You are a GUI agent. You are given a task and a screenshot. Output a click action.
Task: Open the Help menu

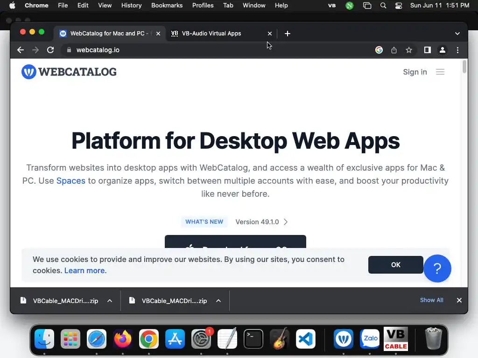pos(281,6)
